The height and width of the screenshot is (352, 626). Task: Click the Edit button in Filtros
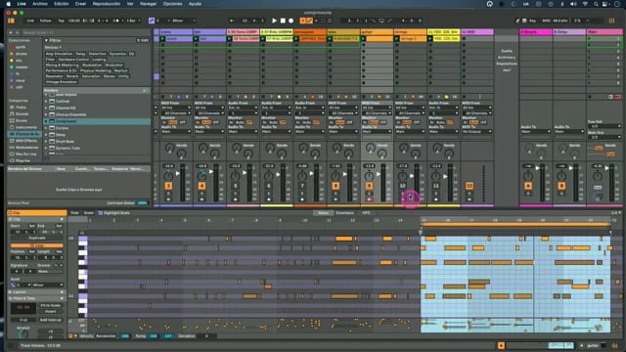click(x=143, y=40)
